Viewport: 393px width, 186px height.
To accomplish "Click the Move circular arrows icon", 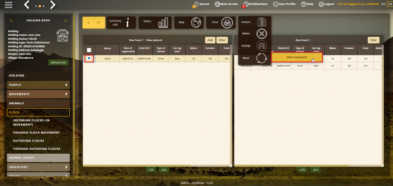I will pos(262,58).
